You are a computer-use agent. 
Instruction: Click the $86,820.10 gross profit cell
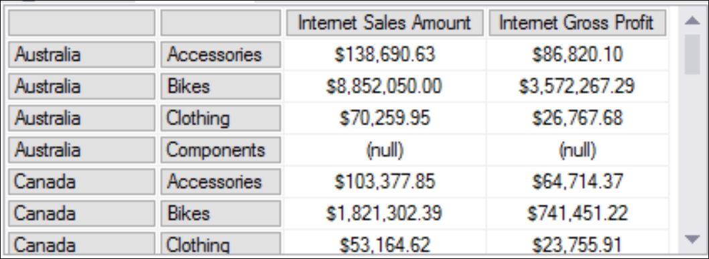(x=578, y=55)
